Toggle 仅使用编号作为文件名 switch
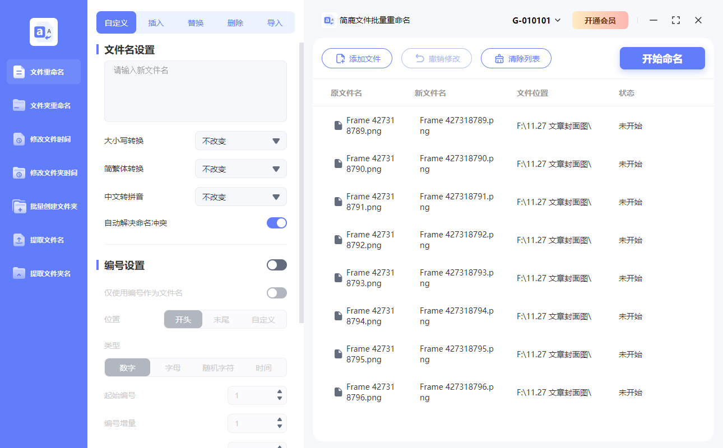 (x=276, y=292)
